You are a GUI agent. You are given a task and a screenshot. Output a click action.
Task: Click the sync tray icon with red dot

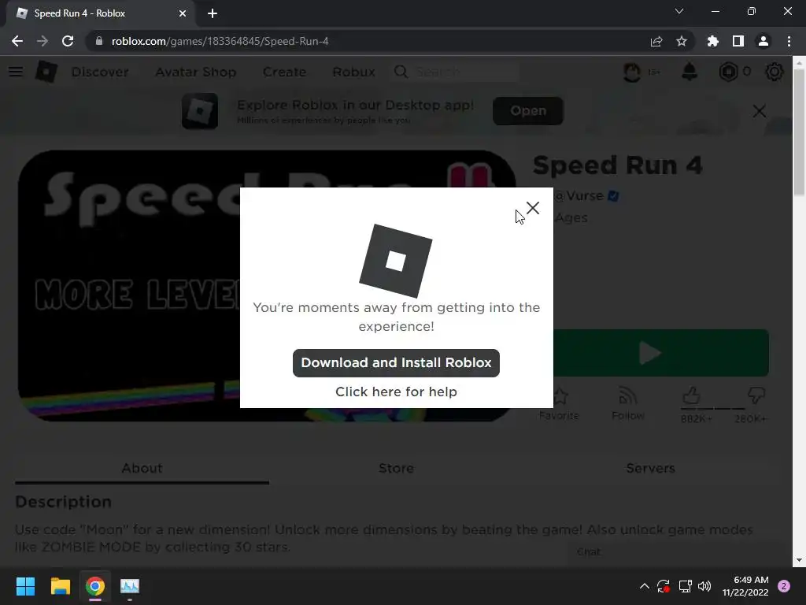click(664, 586)
